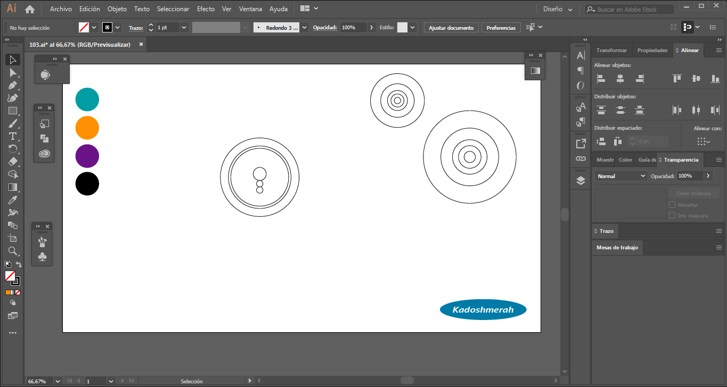Change screen mode toolbar button

[x=13, y=315]
